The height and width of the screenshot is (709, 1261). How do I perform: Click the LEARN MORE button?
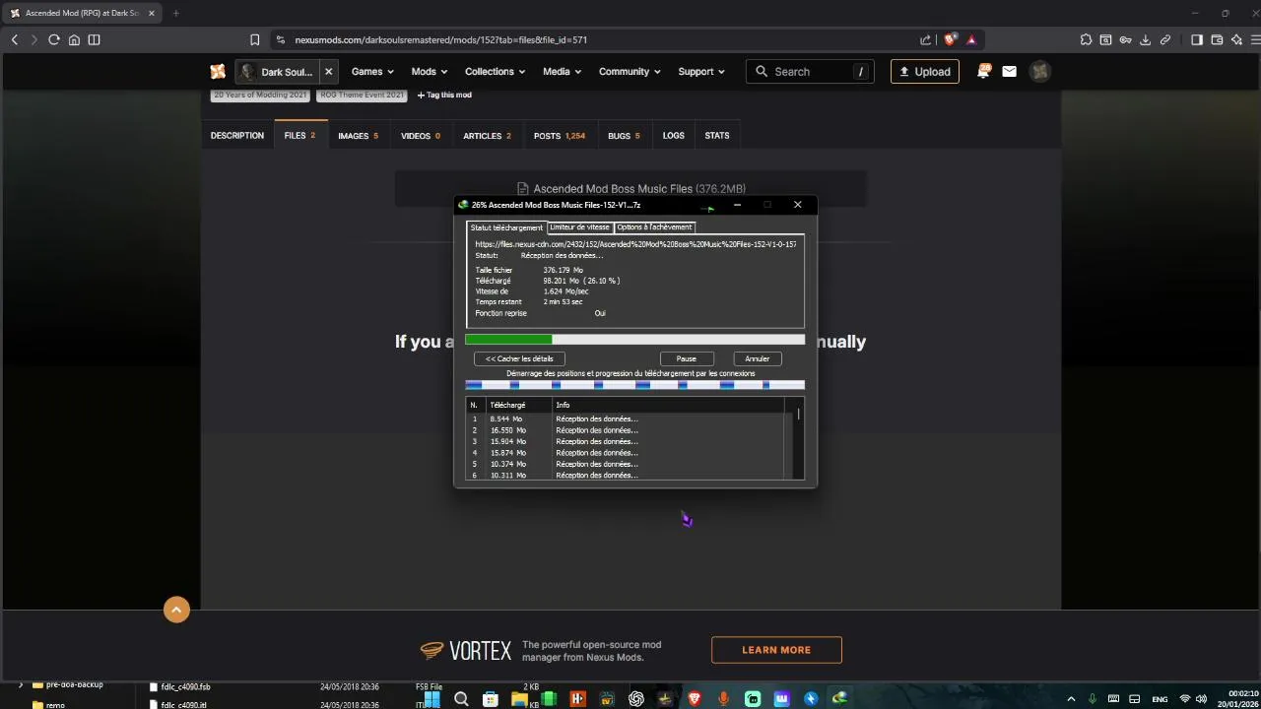tap(776, 650)
